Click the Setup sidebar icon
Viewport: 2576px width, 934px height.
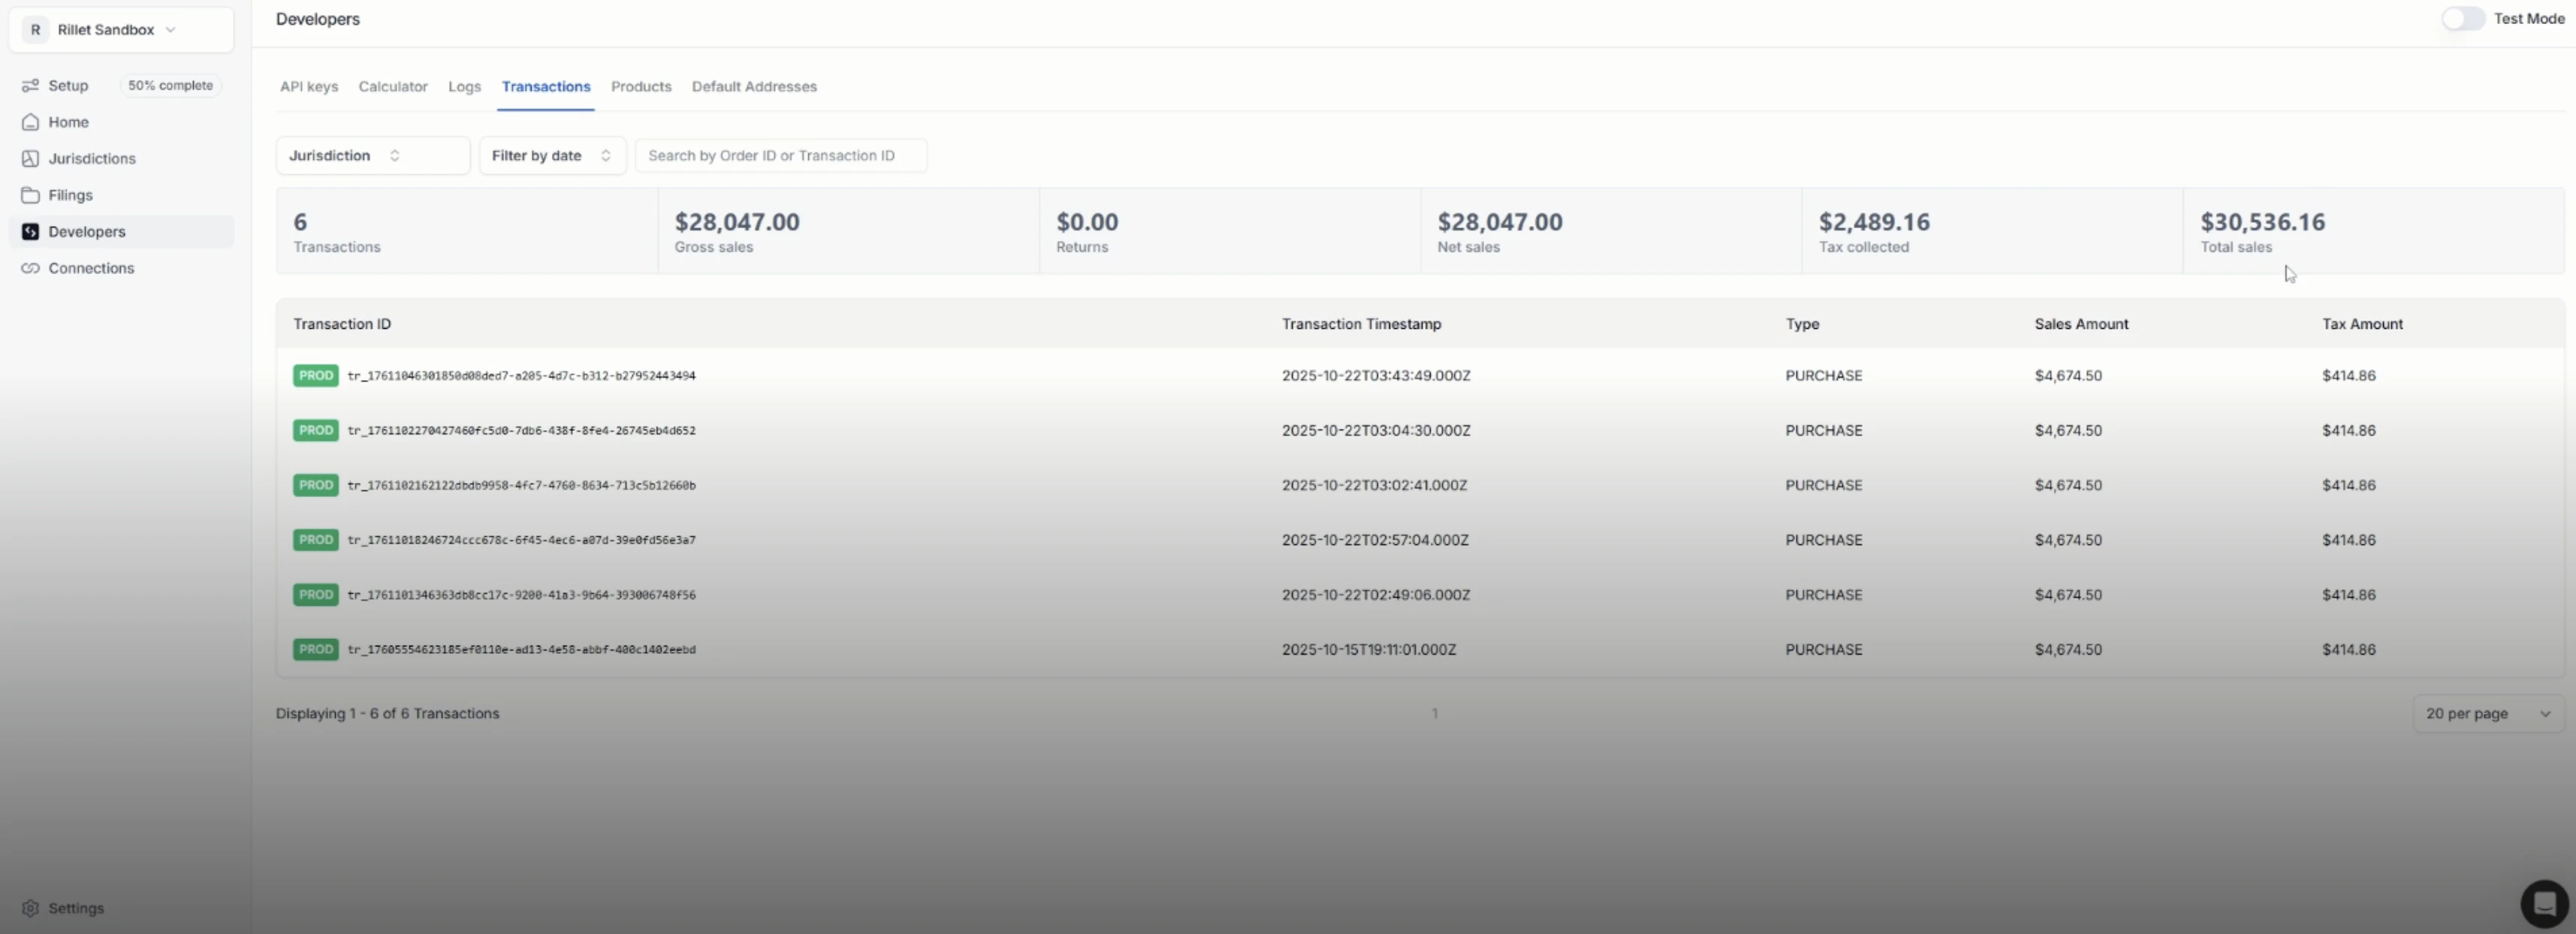(31, 86)
